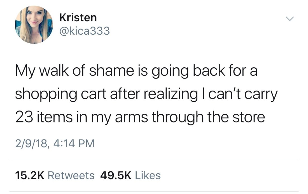
Task: Click the word 'carry' in the tweet
Action: tap(261, 95)
